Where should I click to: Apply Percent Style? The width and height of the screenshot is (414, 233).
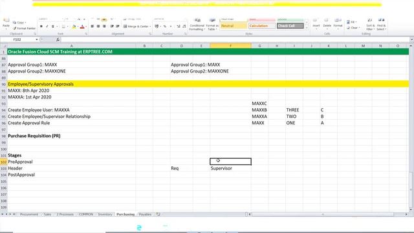(x=165, y=27)
